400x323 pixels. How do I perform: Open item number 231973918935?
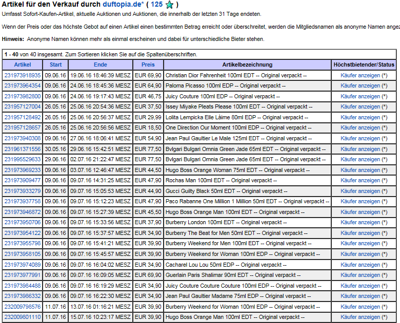tap(23, 75)
